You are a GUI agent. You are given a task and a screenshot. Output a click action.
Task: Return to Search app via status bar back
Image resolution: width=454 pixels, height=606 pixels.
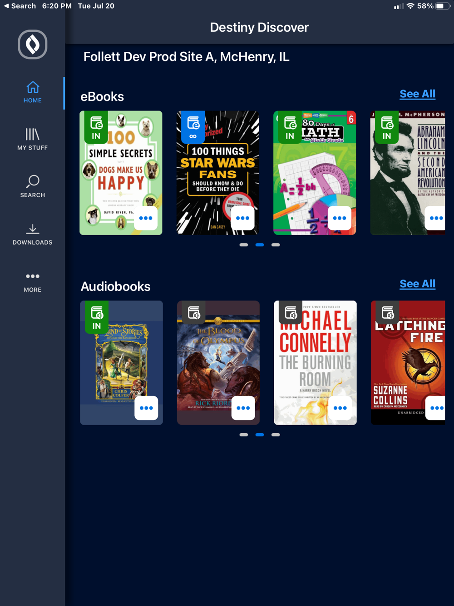[20, 6]
